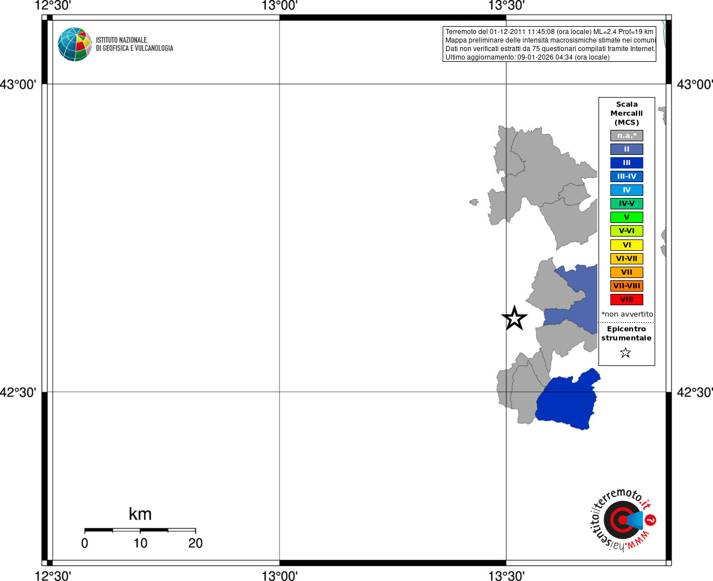Select the gray n.a.* legend swatch
This screenshot has height=581, width=713.
click(627, 136)
